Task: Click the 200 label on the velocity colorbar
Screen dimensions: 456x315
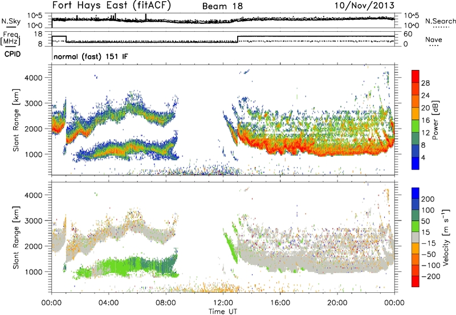Action: [428, 199]
